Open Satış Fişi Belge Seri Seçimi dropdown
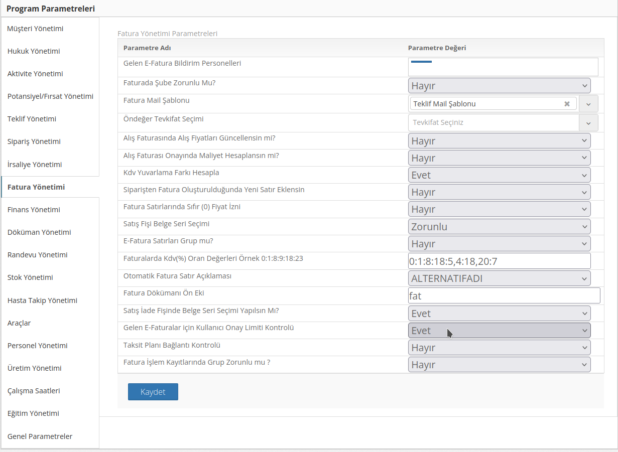This screenshot has height=452, width=618. coord(499,227)
